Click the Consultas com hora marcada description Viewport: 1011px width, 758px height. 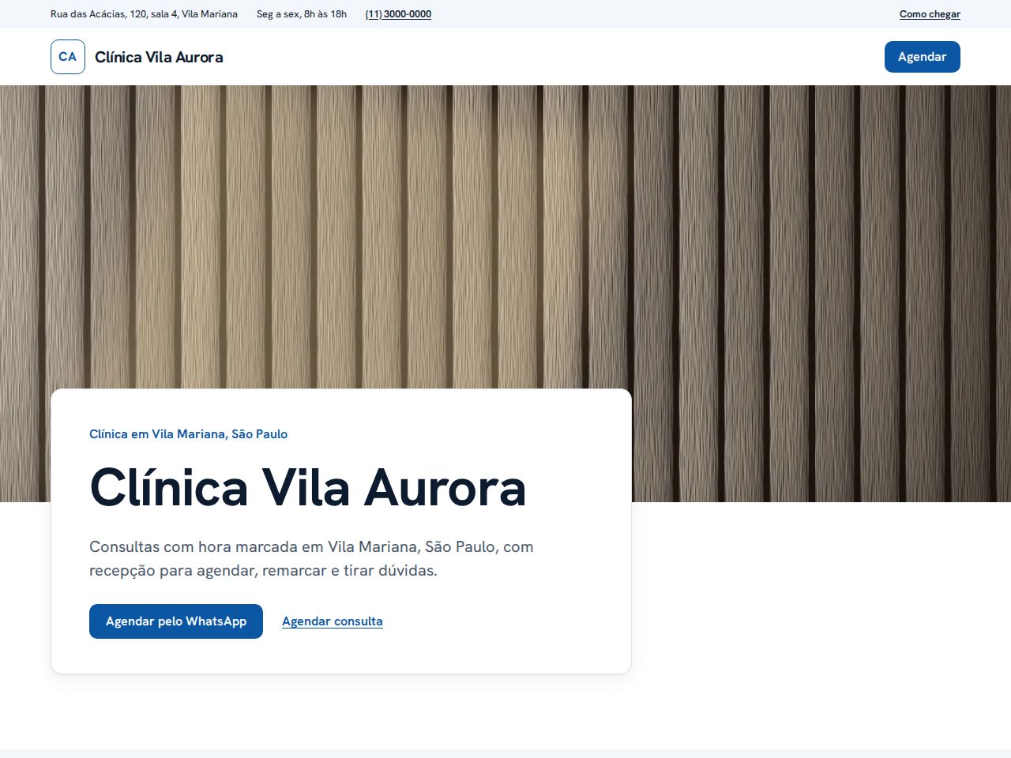[x=311, y=558]
